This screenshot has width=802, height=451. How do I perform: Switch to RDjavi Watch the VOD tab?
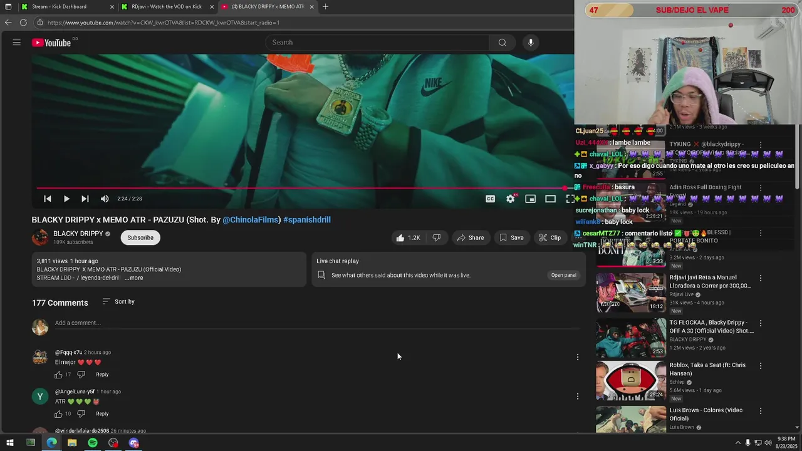[166, 6]
